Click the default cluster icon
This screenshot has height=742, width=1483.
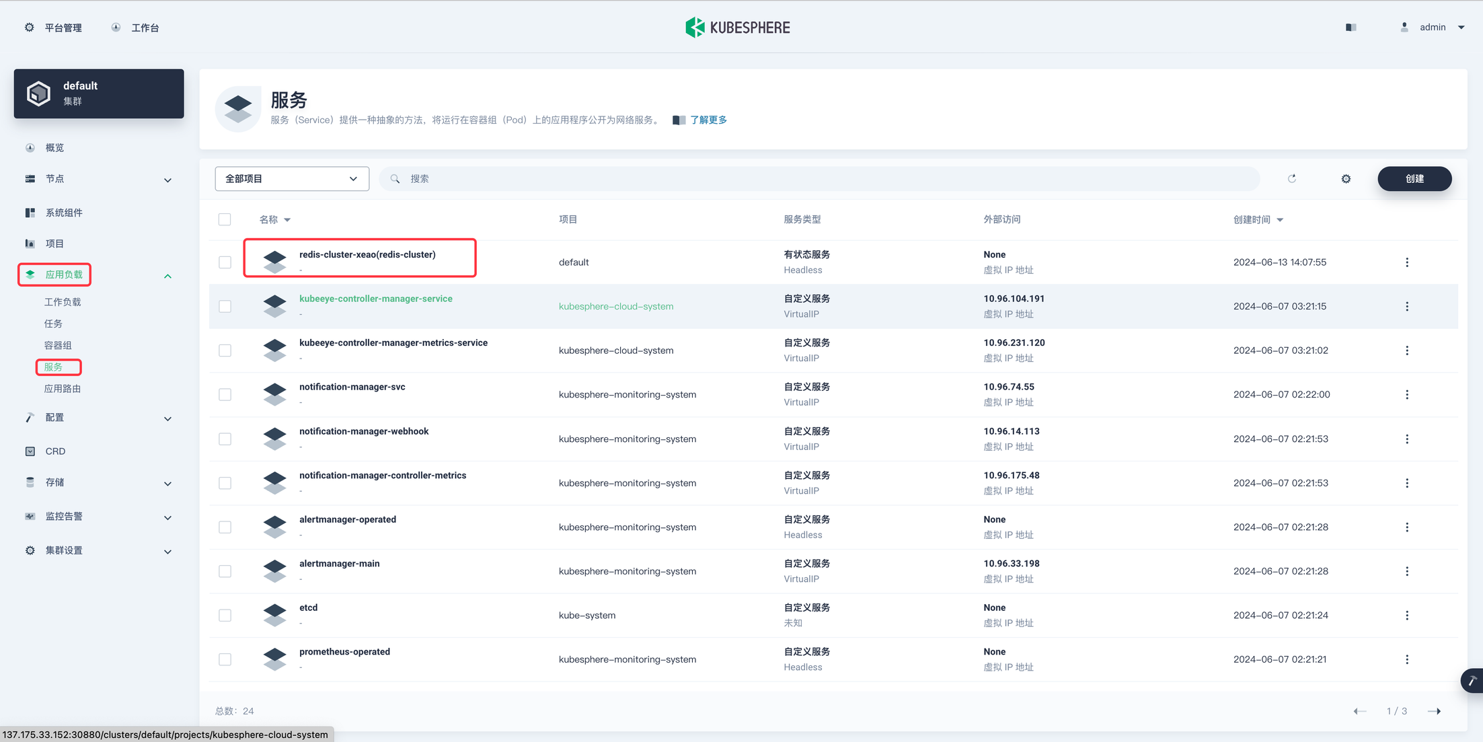pos(38,94)
